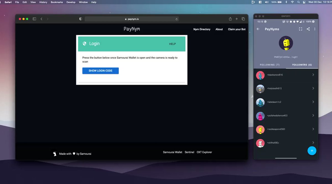Expand the holytooth615 row chevron

click(313, 88)
